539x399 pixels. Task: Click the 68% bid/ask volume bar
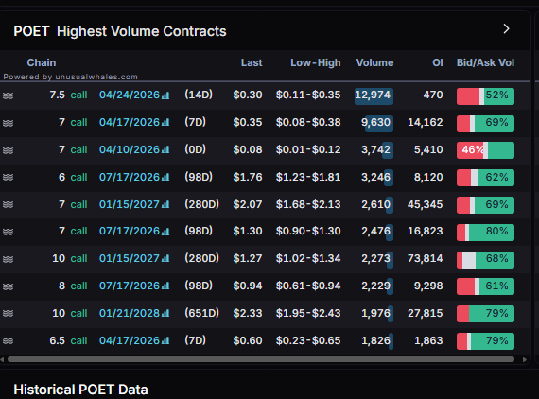485,260
